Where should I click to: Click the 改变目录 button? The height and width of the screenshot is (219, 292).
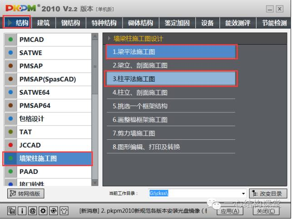(268, 194)
